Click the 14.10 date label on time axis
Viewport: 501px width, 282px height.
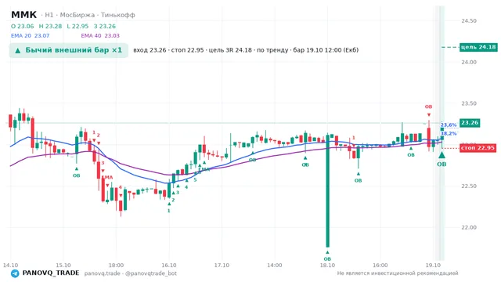point(10,265)
